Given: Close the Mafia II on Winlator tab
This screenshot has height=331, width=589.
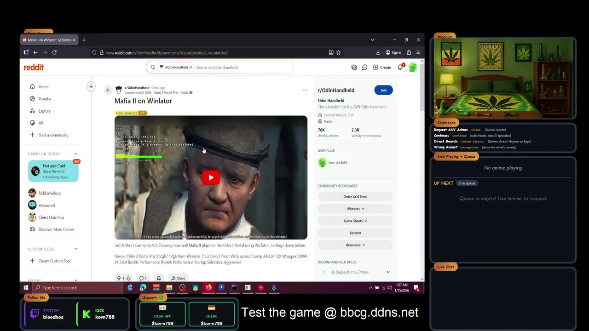Looking at the screenshot, I should [74, 40].
